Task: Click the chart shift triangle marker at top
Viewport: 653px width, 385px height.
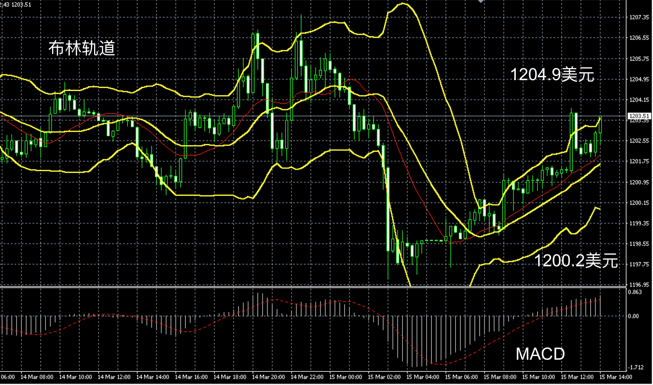Action: pyautogui.click(x=481, y=2)
